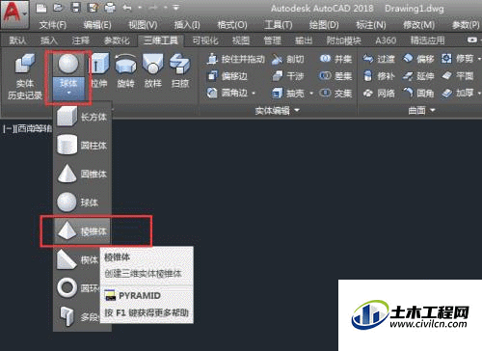Click the Open file quick-access icon
The image size is (482, 351).
click(x=58, y=8)
